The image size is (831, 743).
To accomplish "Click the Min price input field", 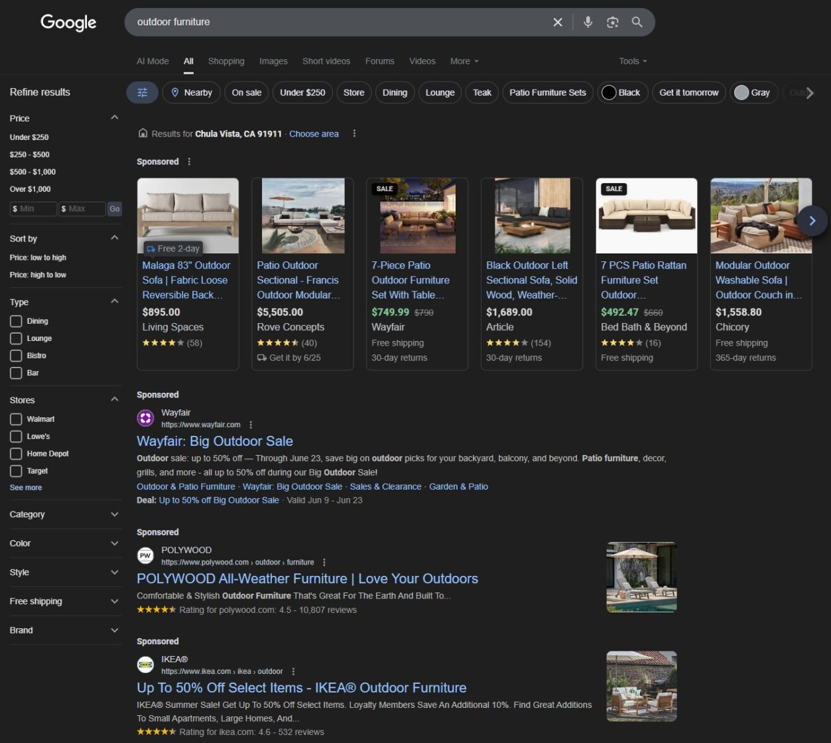I will pyautogui.click(x=33, y=209).
